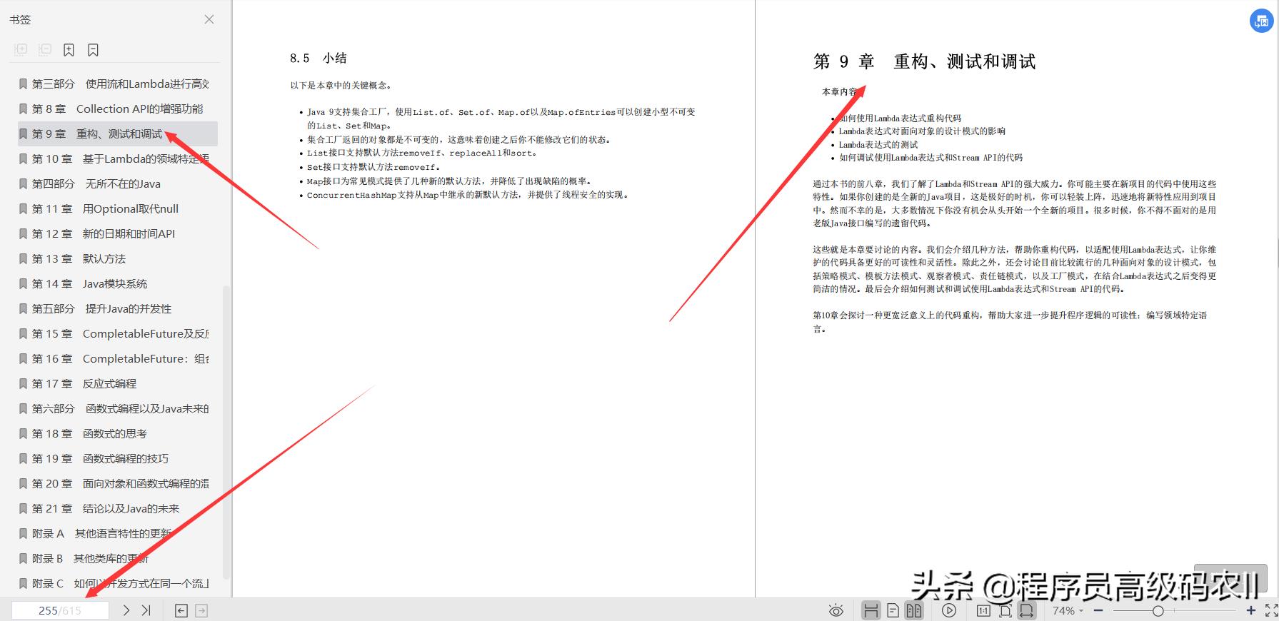Jump to last page button
Screen dimensions: 1279x621
click(146, 610)
